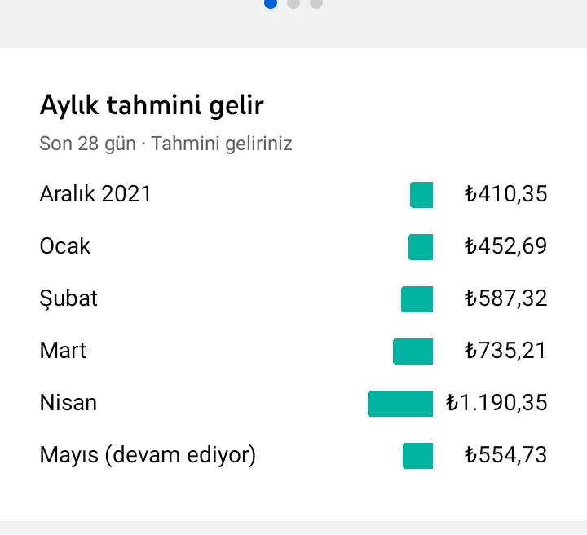
Task: Tap the Aralık 2021 teal revenue bar
Action: 421,195
